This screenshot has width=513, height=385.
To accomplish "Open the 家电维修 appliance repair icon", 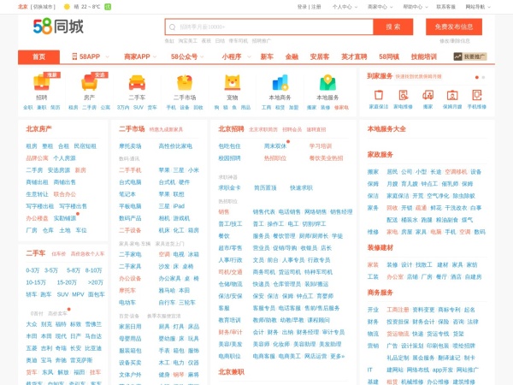I will [403, 95].
